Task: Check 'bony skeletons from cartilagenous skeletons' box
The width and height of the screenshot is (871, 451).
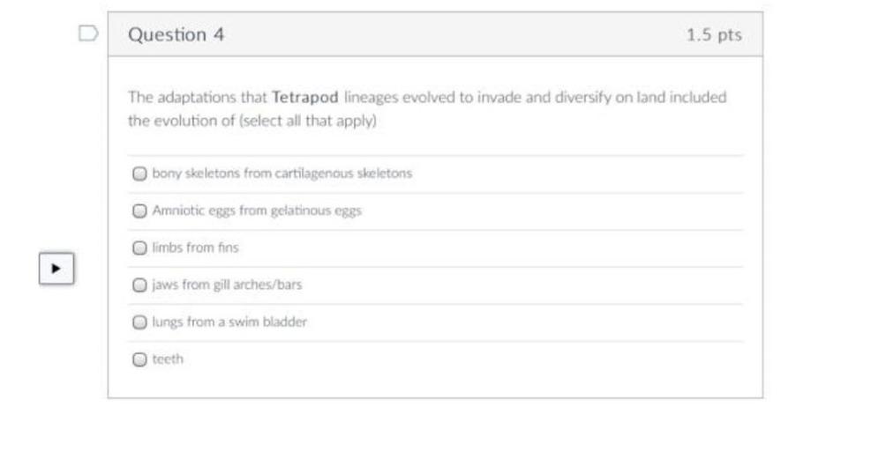Action: (x=140, y=174)
